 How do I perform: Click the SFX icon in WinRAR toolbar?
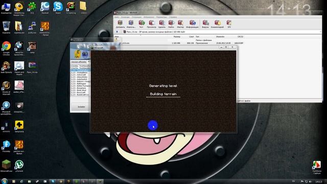[x=229, y=24]
